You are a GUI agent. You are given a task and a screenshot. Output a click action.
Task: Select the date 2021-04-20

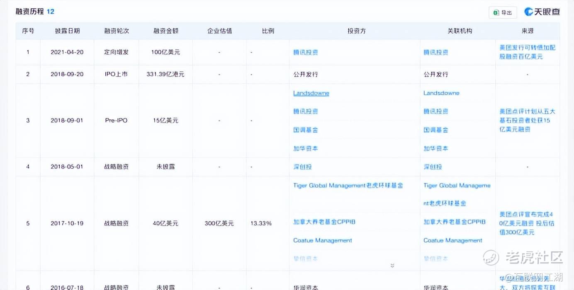[67, 52]
